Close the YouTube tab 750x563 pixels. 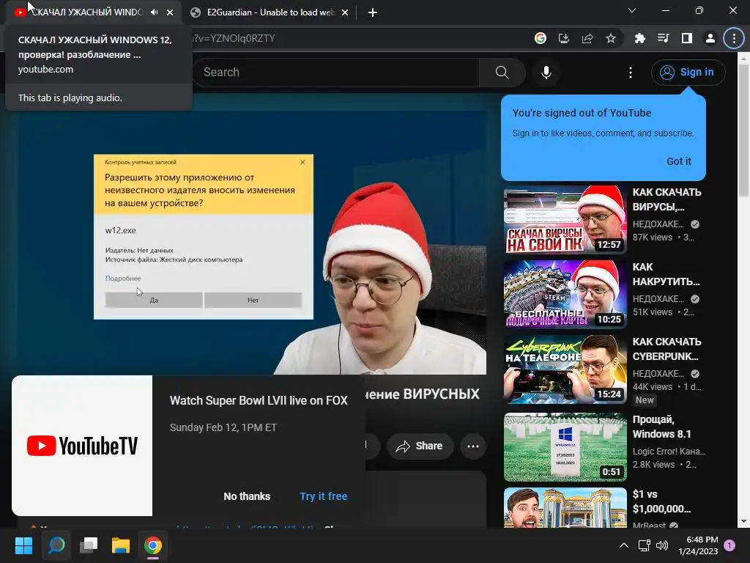click(170, 13)
